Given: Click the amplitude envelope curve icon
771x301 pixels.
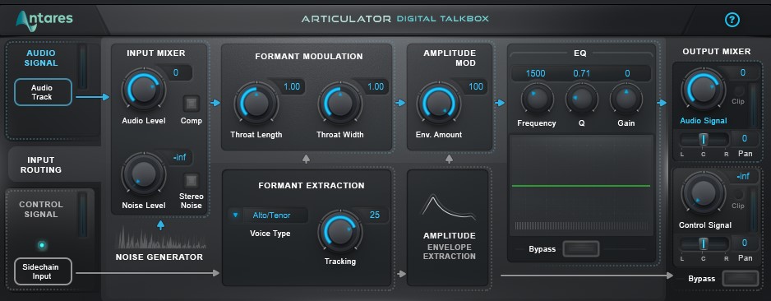Looking at the screenshot, I should tap(449, 206).
